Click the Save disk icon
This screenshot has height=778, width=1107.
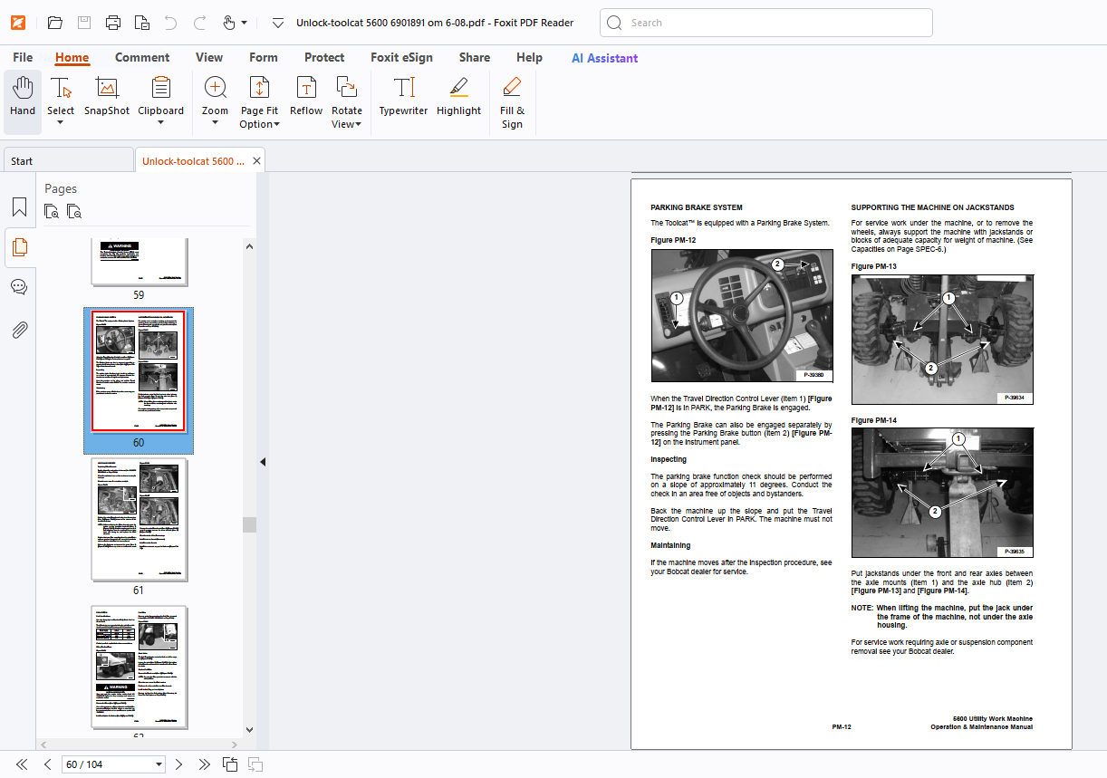coord(83,23)
